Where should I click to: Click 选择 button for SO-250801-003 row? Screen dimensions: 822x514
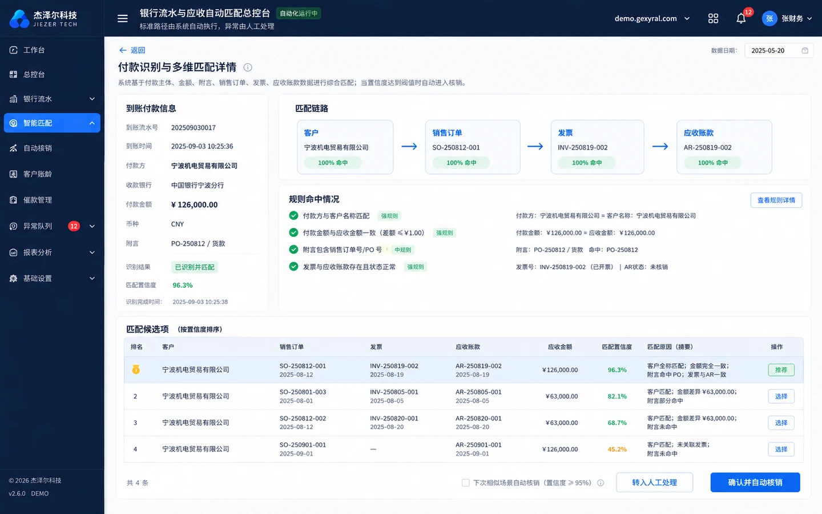click(x=781, y=396)
